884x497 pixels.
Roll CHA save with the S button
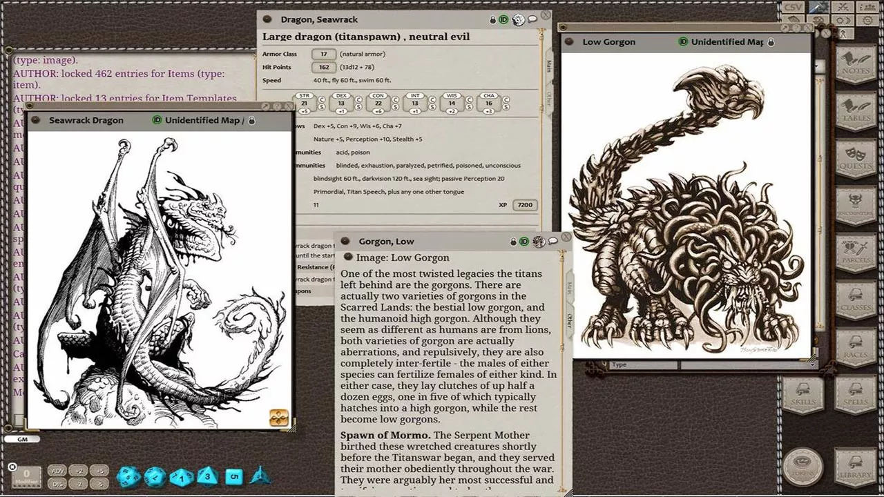click(x=506, y=107)
